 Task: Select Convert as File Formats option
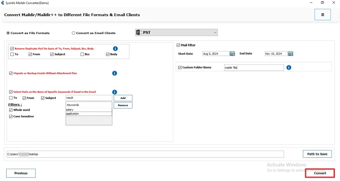8,33
